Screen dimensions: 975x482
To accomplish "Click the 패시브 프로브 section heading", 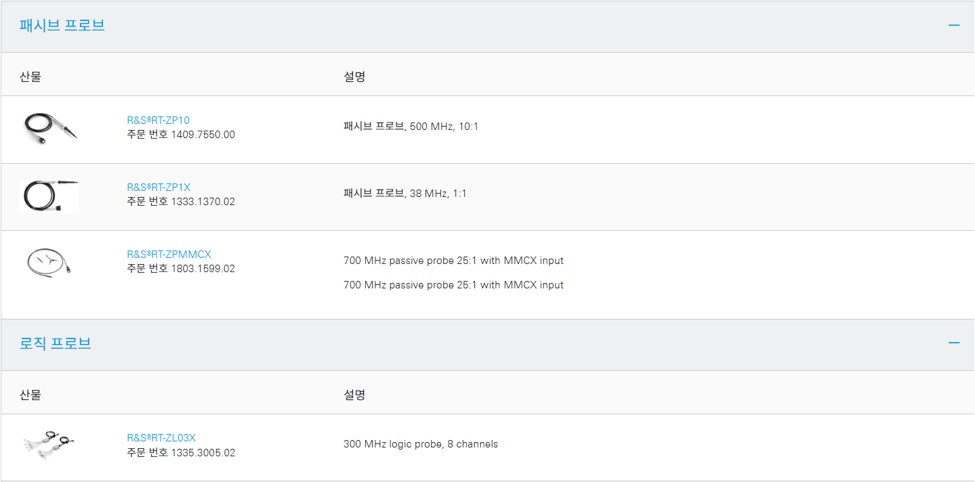I will (62, 26).
